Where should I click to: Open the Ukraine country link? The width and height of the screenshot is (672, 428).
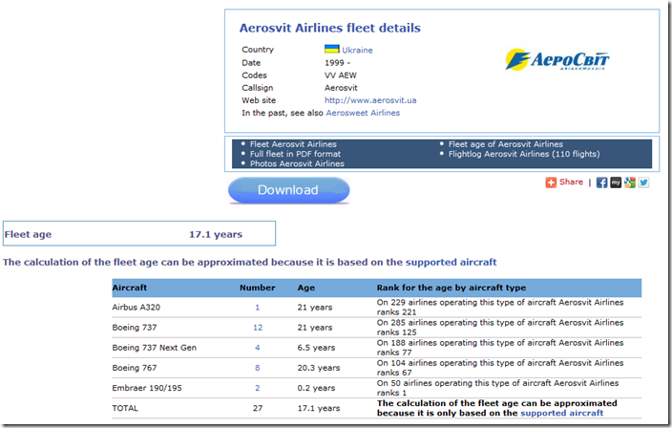coord(357,50)
